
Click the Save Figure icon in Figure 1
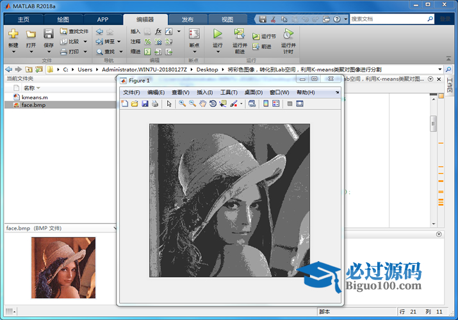[x=145, y=104]
